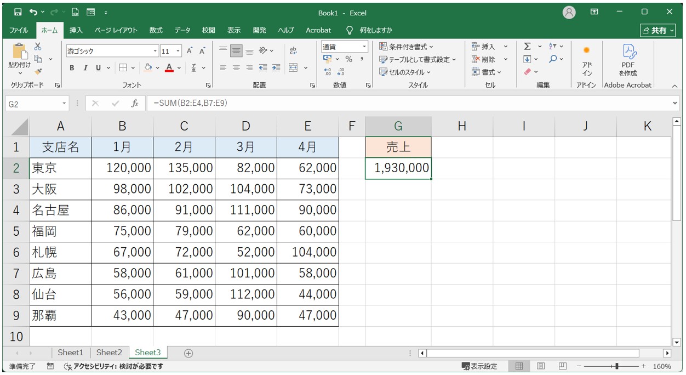Screen dimensions: 686x375
Task: Click the Paste clipboard icon
Action: 20,52
